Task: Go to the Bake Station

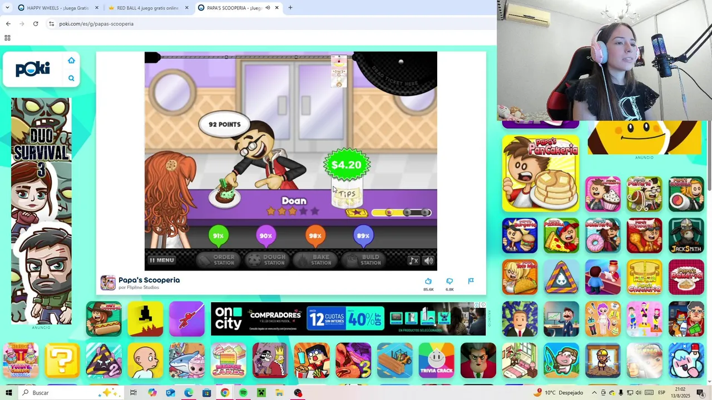Action: [x=315, y=259]
